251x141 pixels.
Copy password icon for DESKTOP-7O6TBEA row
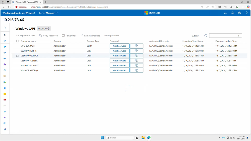click(137, 60)
